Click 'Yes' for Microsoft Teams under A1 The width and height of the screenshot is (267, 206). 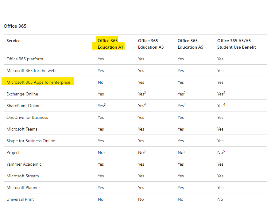[101, 129]
